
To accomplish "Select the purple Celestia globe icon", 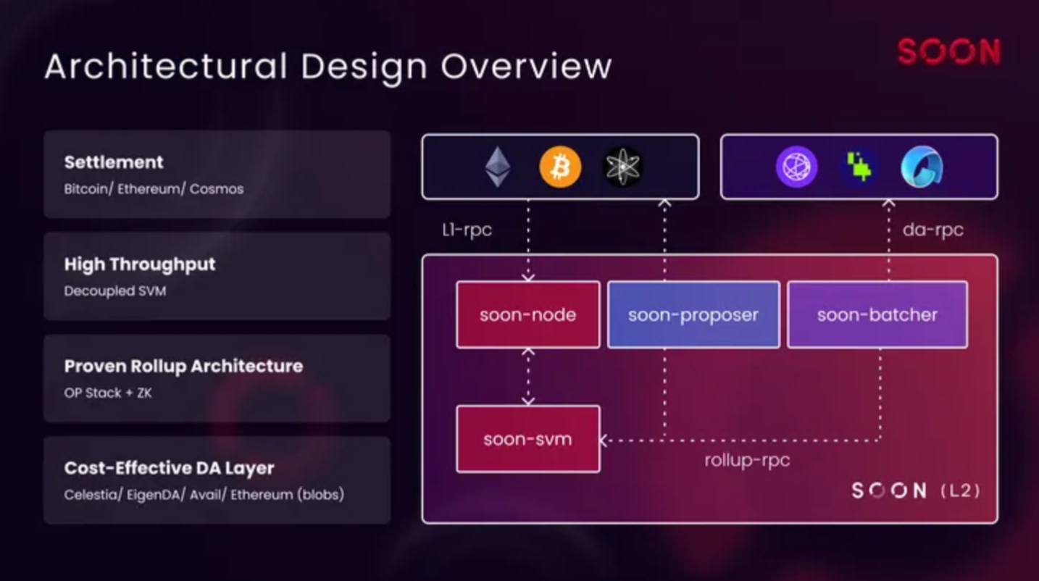I will pyautogui.click(x=796, y=167).
